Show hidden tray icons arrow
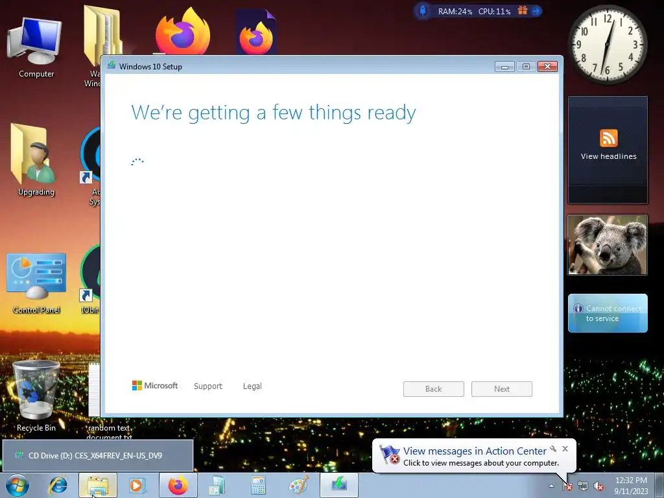This screenshot has height=498, width=664. (x=551, y=486)
